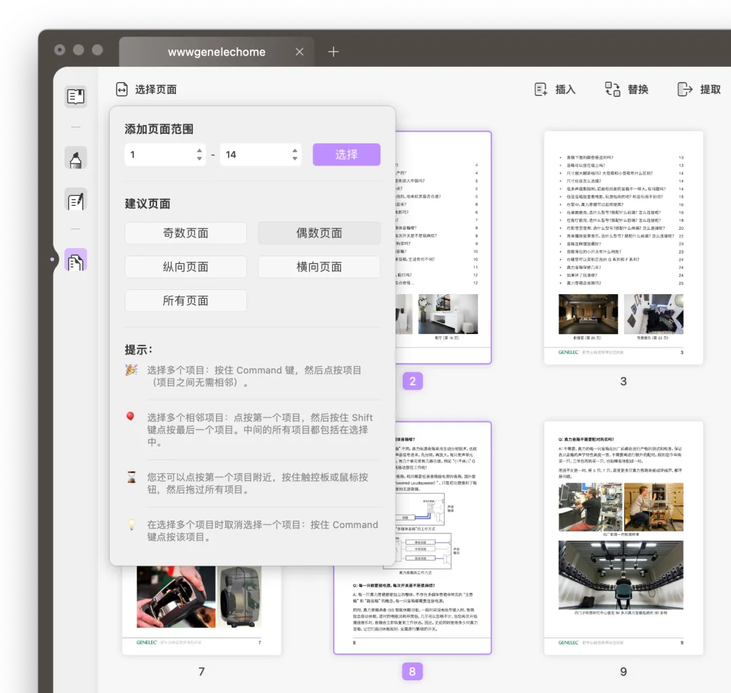Close the wwwgenelechome tab
The image size is (731, 693).
tap(300, 51)
